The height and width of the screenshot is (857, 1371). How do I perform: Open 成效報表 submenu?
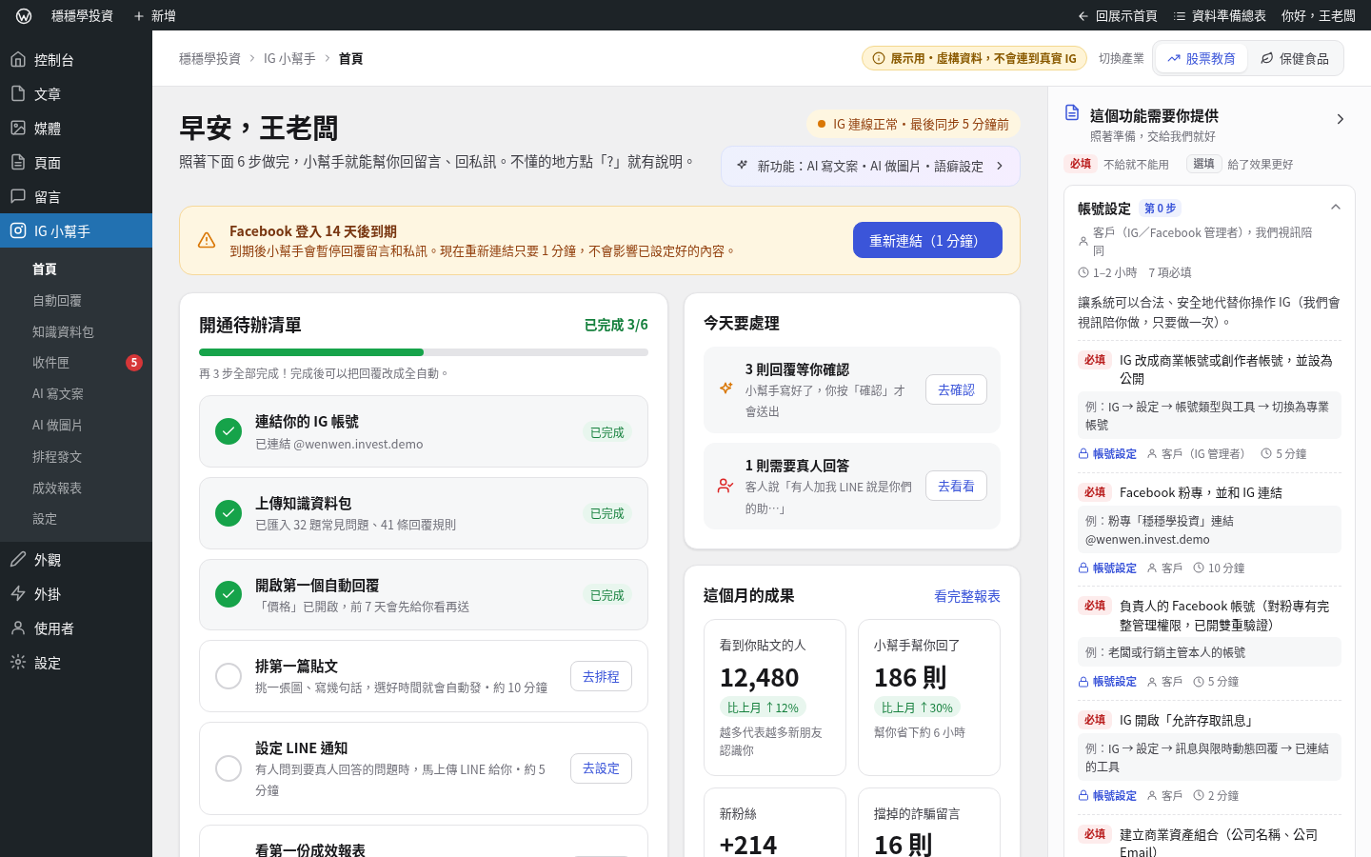pos(76,488)
